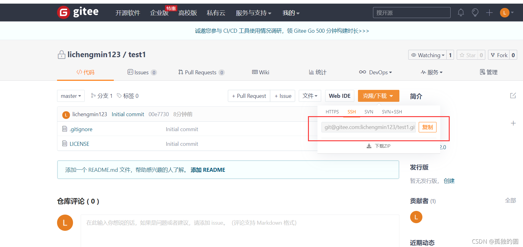
Task: Switch to SSH clone tab
Action: [x=352, y=112]
